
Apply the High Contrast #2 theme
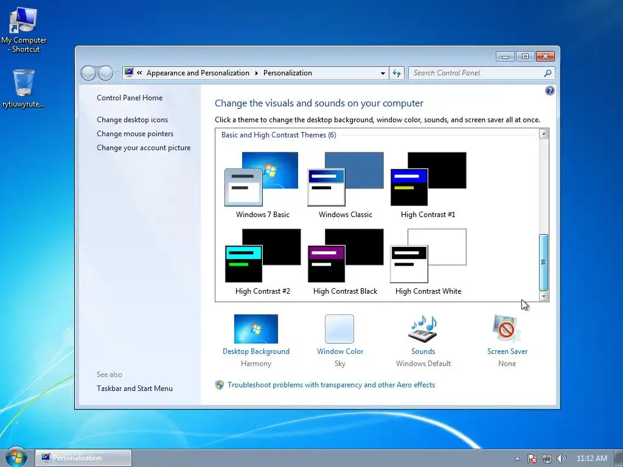[x=262, y=261]
